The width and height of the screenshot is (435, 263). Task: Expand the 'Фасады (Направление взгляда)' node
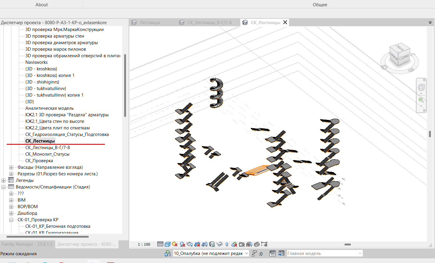[11, 167]
